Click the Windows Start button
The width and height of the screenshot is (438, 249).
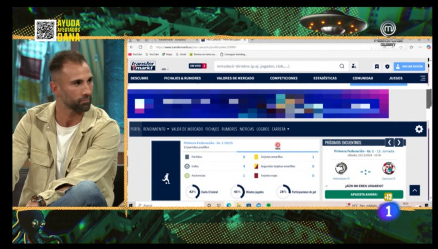click(131, 205)
